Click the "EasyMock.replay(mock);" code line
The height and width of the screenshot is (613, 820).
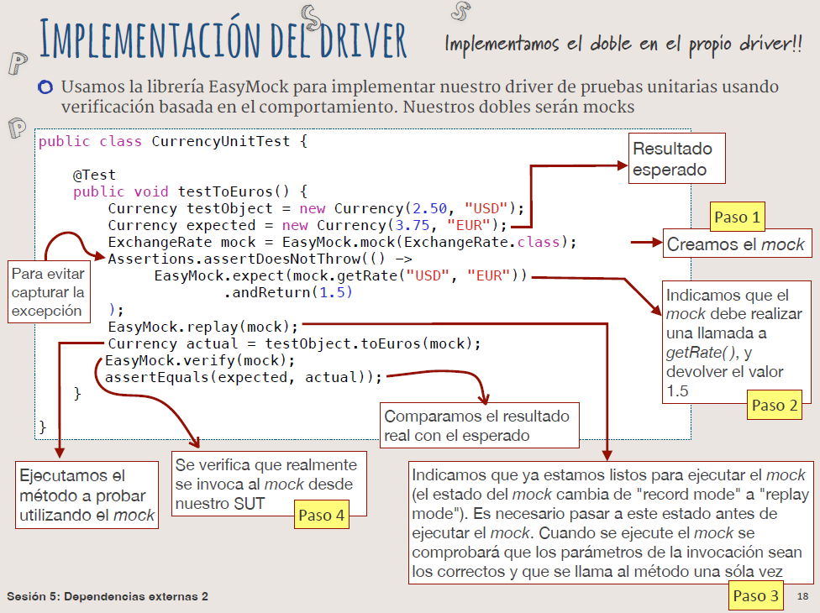click(x=202, y=326)
